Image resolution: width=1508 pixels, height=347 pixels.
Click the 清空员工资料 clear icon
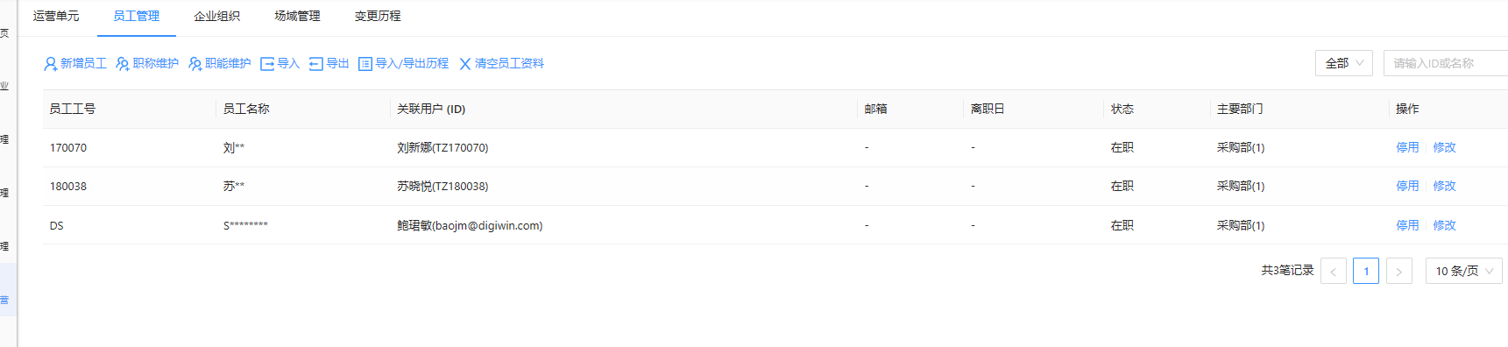[x=465, y=64]
